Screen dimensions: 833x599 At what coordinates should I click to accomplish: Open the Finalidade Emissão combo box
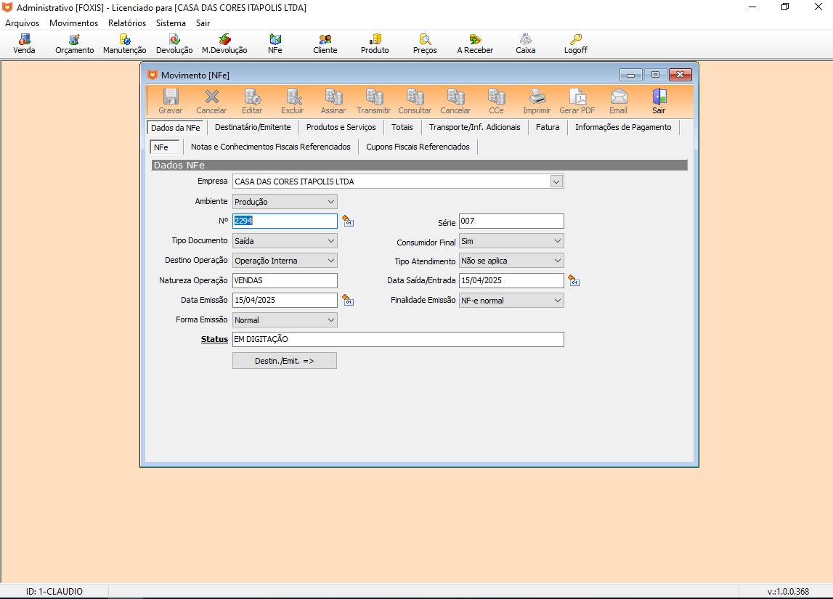[x=557, y=301]
